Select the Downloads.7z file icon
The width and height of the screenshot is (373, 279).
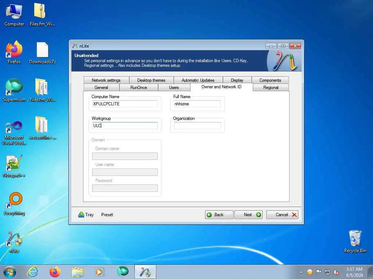pos(42,53)
